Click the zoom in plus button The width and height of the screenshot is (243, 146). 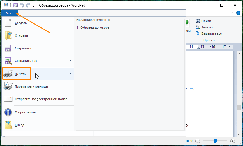pyautogui.click(x=233, y=141)
